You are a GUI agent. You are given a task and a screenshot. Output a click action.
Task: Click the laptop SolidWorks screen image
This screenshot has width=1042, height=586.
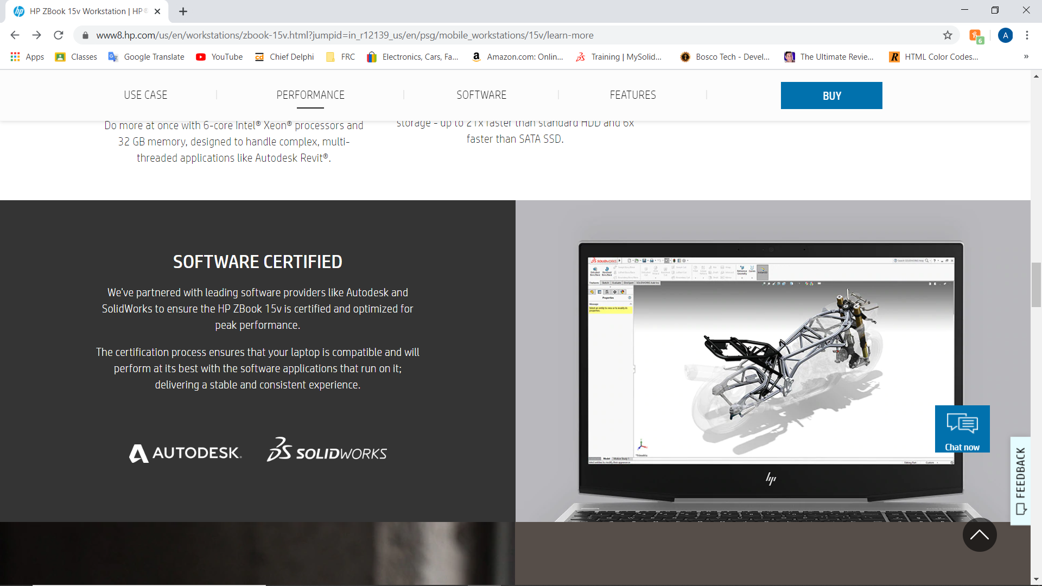coord(771,361)
